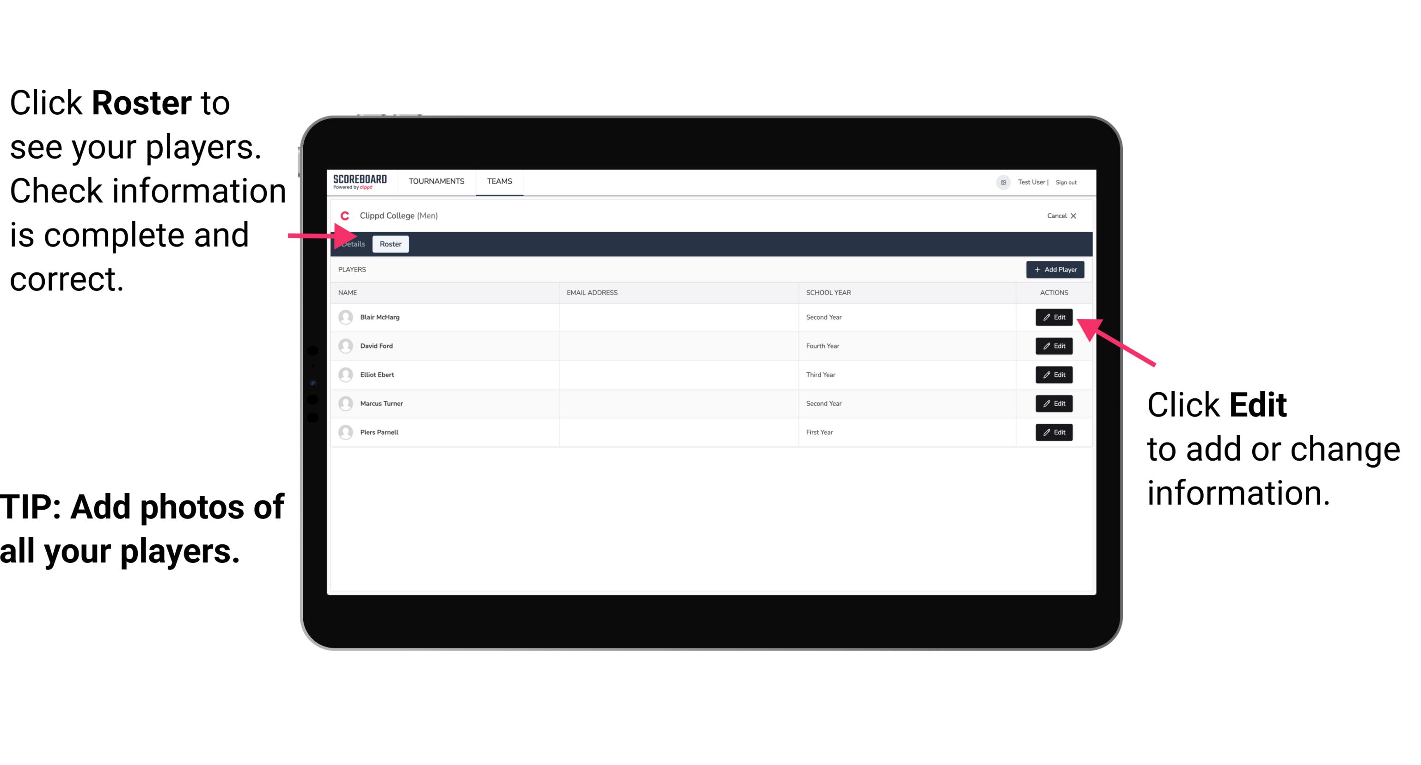Screen dimensions: 1421x765
Task: Click the edit icon for David Ford
Action: click(1054, 346)
